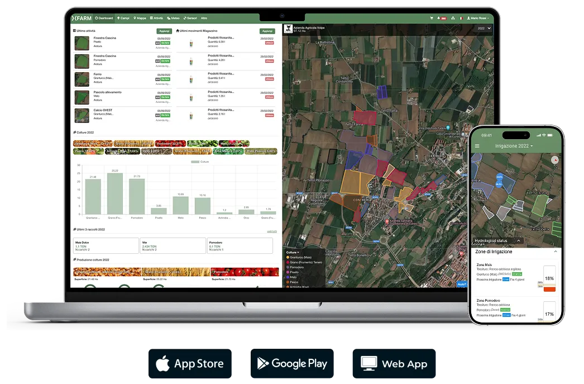Click the Italian flag language icon
The height and width of the screenshot is (384, 584).
pyautogui.click(x=461, y=18)
